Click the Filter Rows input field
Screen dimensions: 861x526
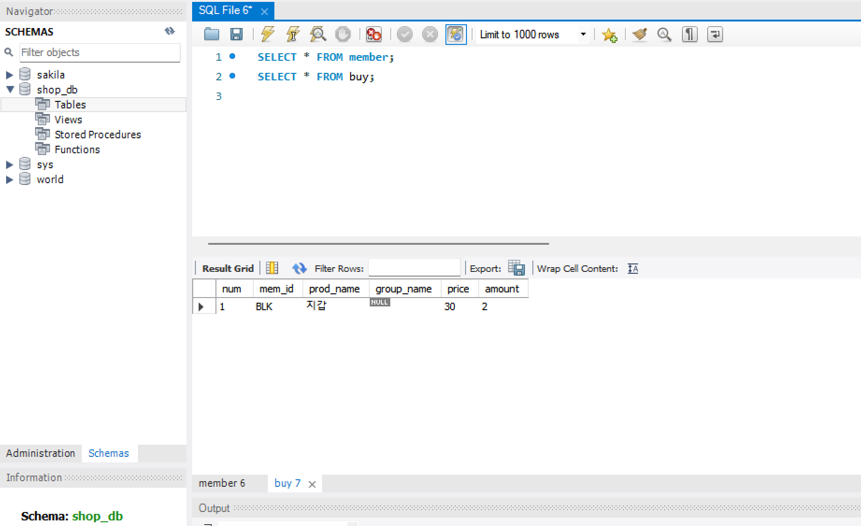pyautogui.click(x=414, y=267)
